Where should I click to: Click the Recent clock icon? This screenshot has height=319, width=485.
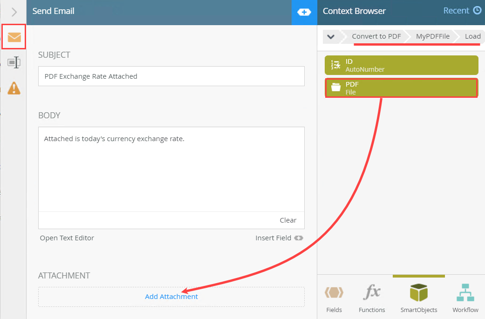click(477, 11)
